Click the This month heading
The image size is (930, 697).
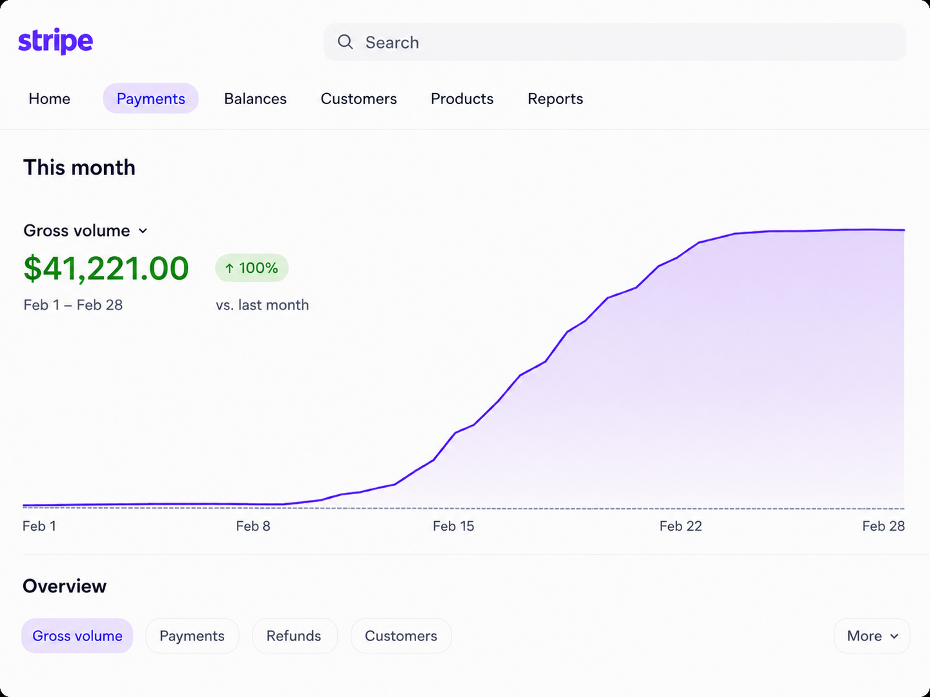pos(80,168)
